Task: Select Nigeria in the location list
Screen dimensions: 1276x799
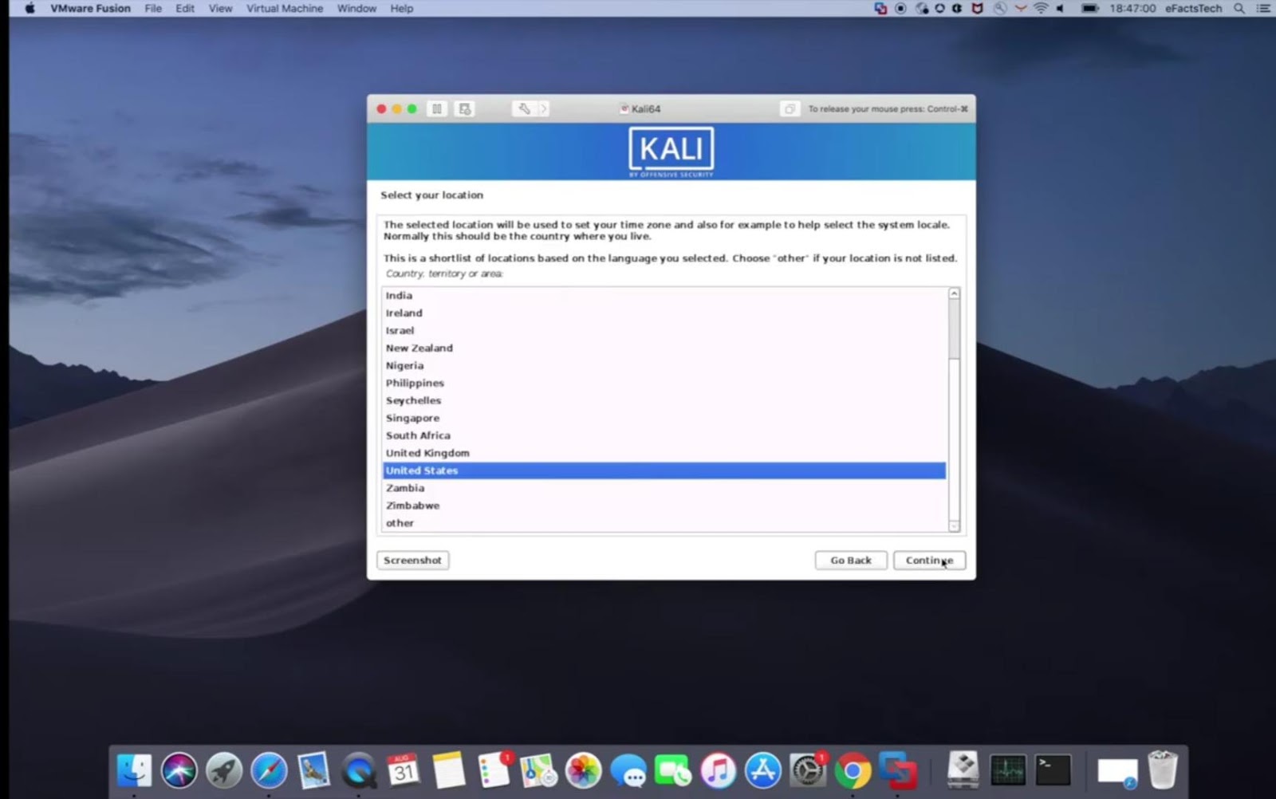Action: (664, 365)
